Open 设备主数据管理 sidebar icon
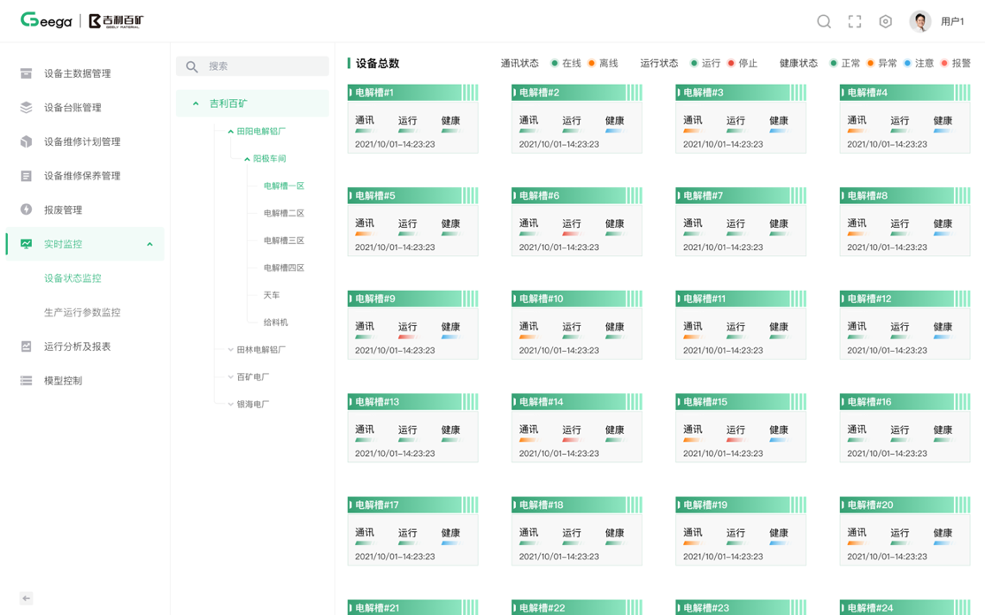985x615 pixels. 27,73
